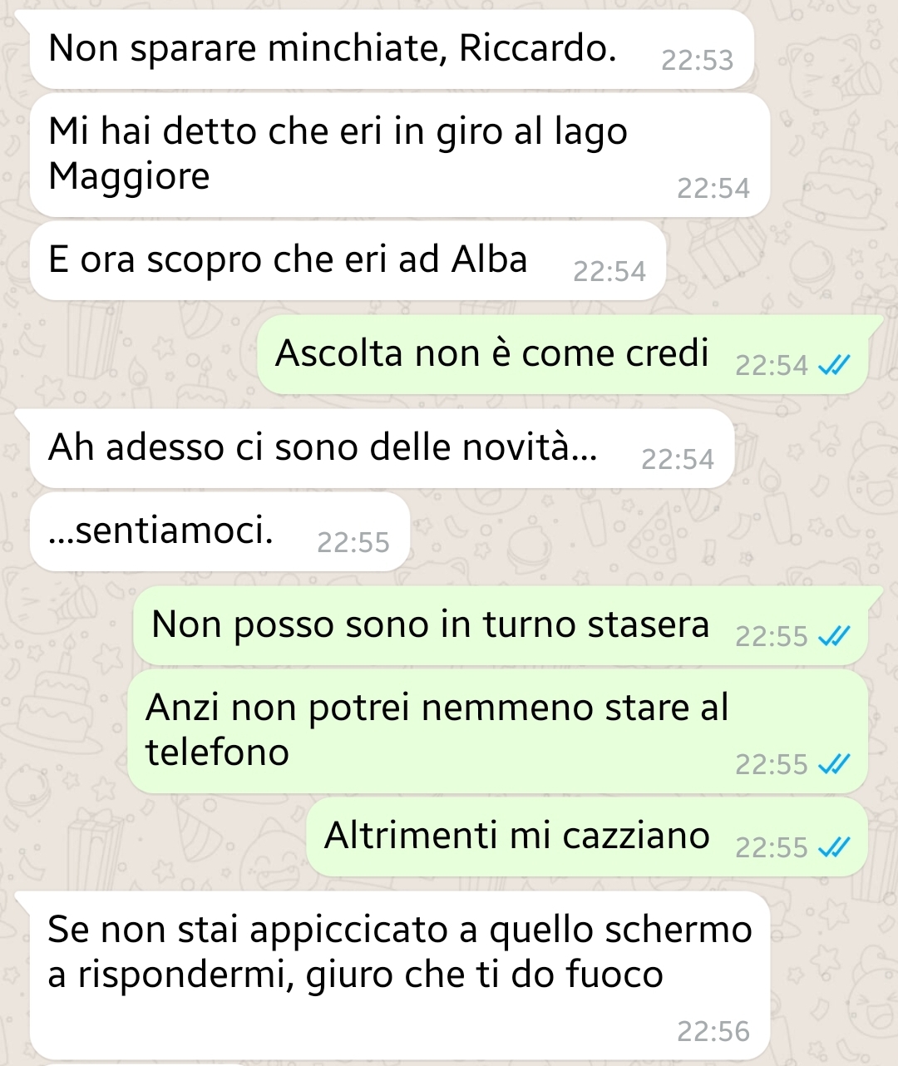Tap the 22:54 time on the 'lago Maggiore' bubble
Screen dimensions: 898x1066
pyautogui.click(x=713, y=188)
